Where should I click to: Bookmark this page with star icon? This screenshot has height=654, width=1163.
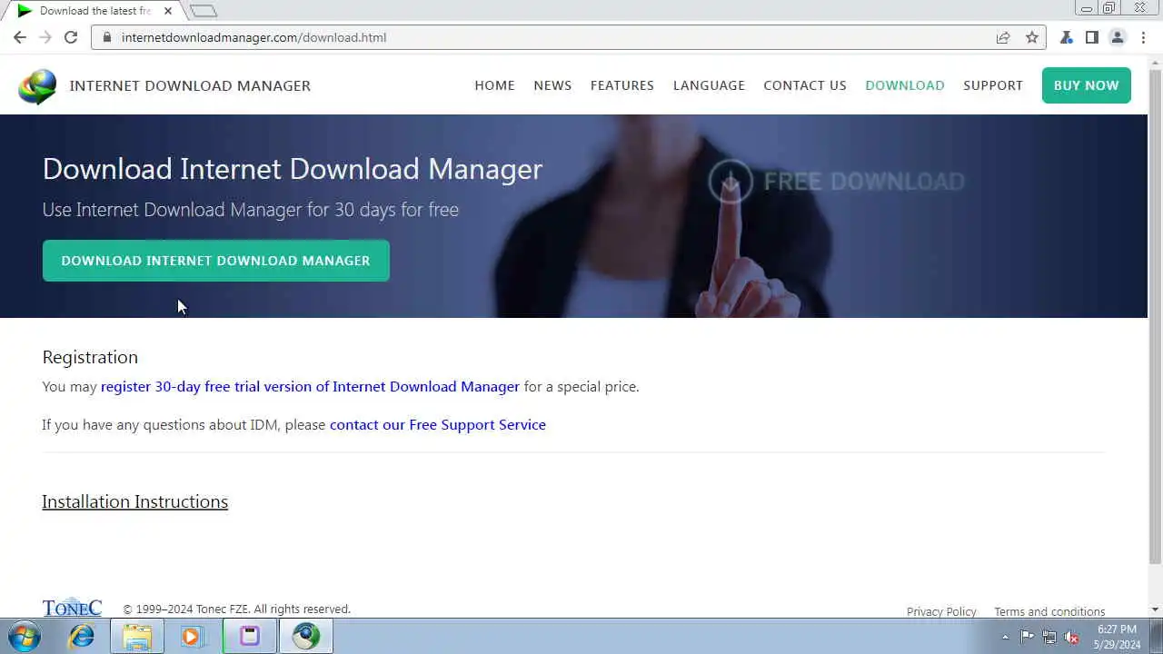pyautogui.click(x=1032, y=37)
